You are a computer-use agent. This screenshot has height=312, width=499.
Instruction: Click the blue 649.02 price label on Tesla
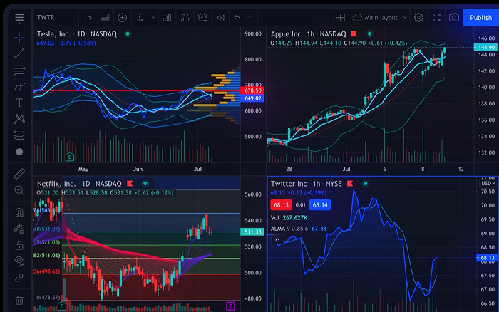[x=252, y=98]
